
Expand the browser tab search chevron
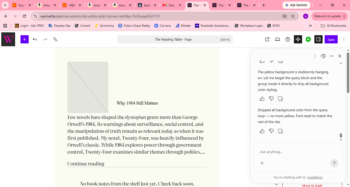click(x=5, y=5)
